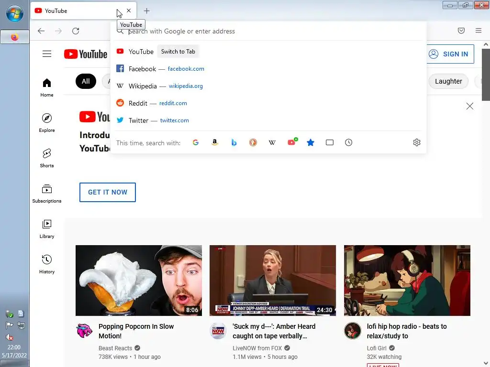This screenshot has height=367, width=490.
Task: Select the Laughter filter chip
Action: [x=448, y=81]
